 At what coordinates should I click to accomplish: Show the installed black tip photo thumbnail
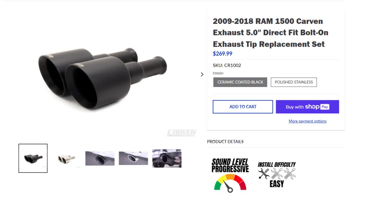[x=100, y=158]
